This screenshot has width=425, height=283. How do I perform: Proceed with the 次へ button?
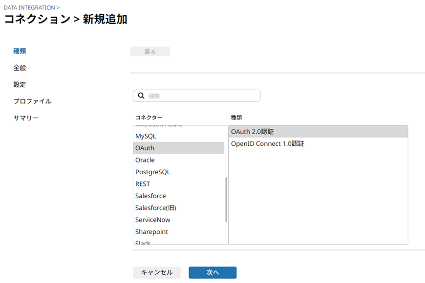(x=212, y=272)
